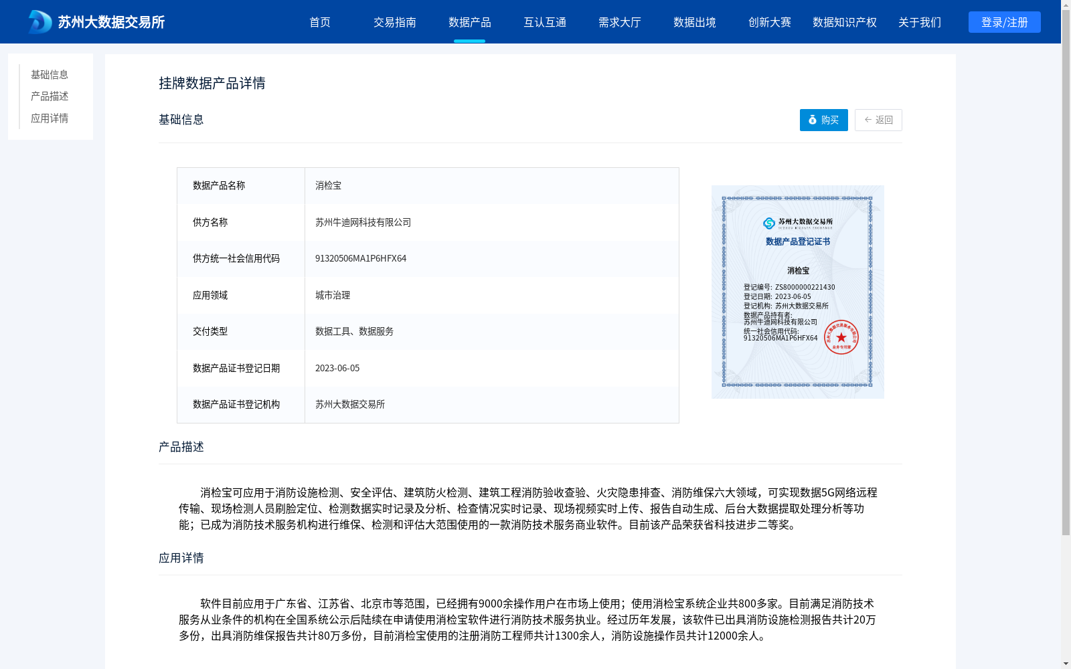The width and height of the screenshot is (1071, 669).
Task: Open the 首页 menu
Action: (x=320, y=22)
